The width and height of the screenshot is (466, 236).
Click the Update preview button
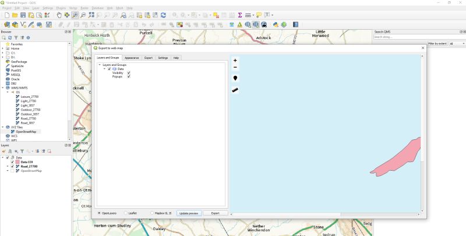tap(189, 213)
